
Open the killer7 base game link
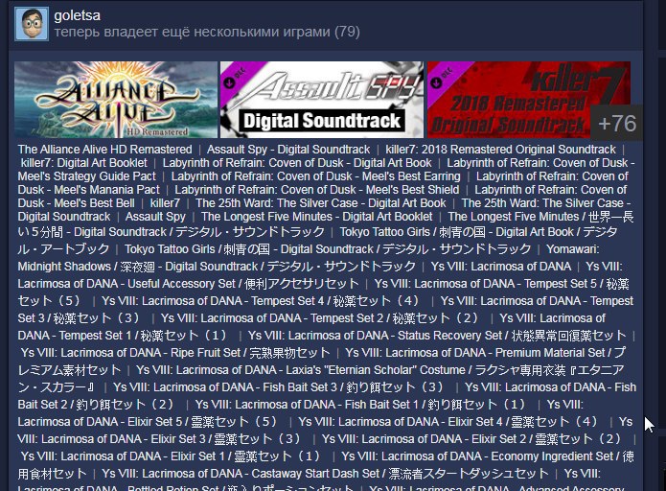click(x=165, y=203)
